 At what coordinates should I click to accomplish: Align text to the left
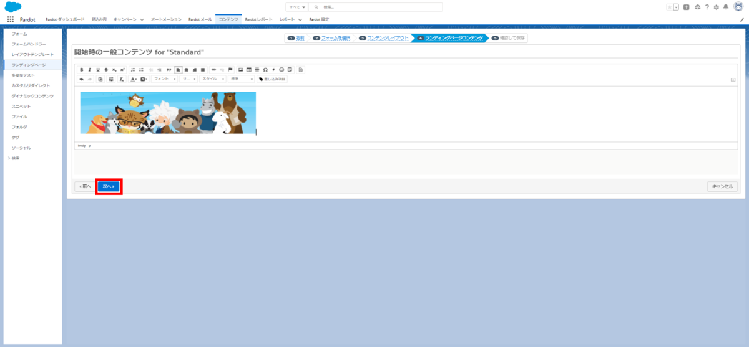click(x=179, y=70)
